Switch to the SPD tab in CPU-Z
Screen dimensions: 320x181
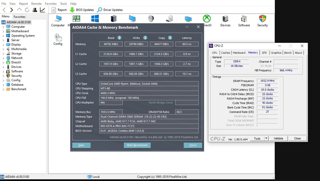click(x=264, y=53)
